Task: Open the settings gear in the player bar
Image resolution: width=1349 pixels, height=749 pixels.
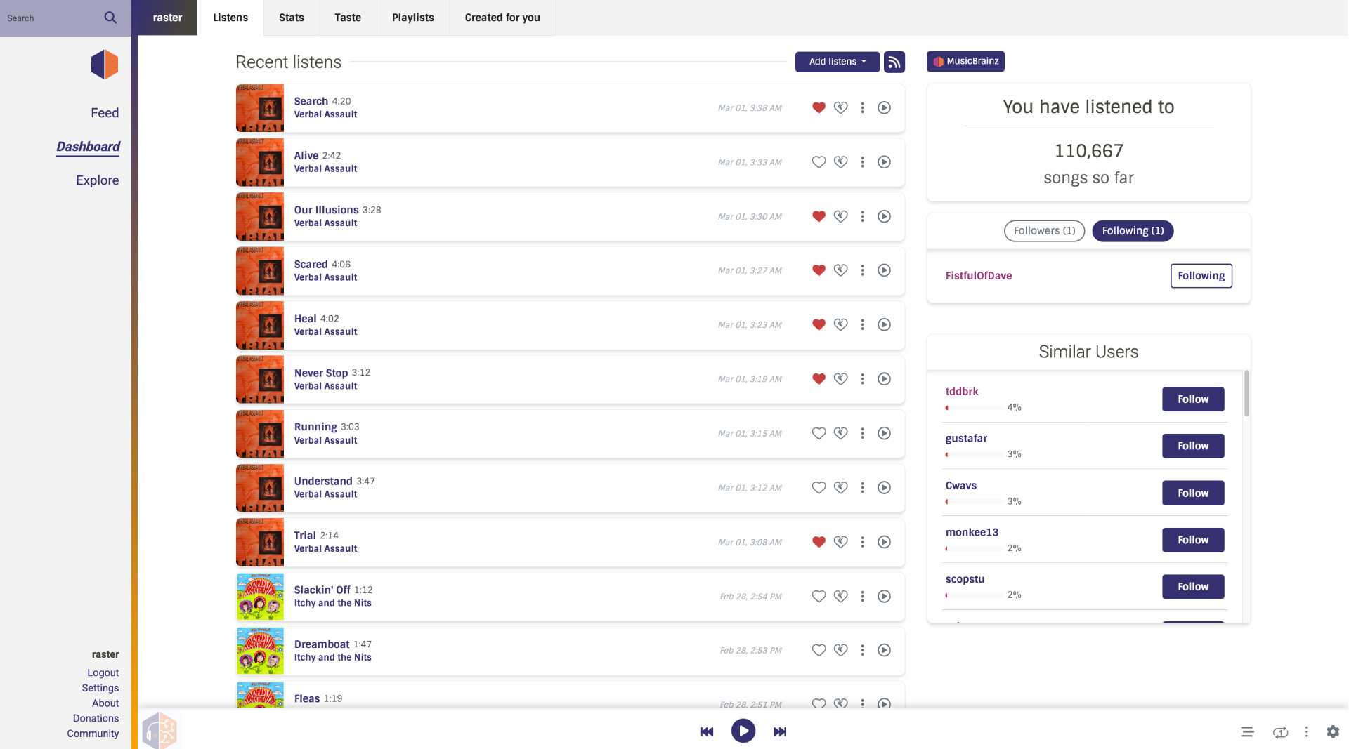Action: pos(1333,731)
